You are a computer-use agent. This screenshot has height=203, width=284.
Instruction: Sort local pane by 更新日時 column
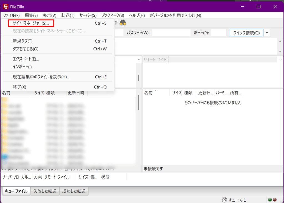pos(77,93)
